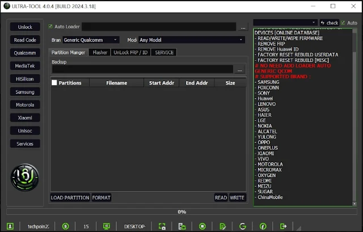Image resolution: width=363 pixels, height=232 pixels.
Task: Click the logout exit icon
Action: (x=283, y=226)
